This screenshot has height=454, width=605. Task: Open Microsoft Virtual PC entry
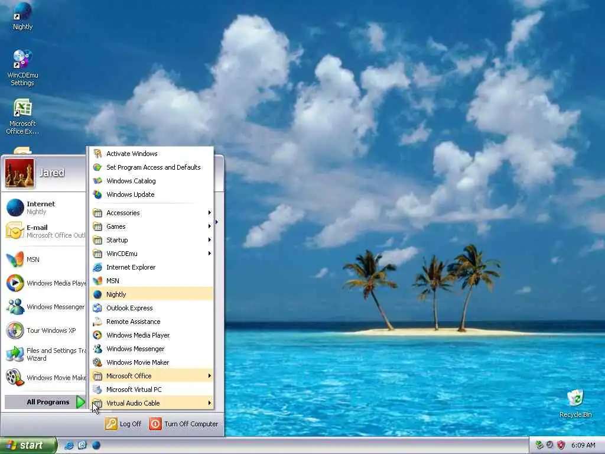coord(151,390)
